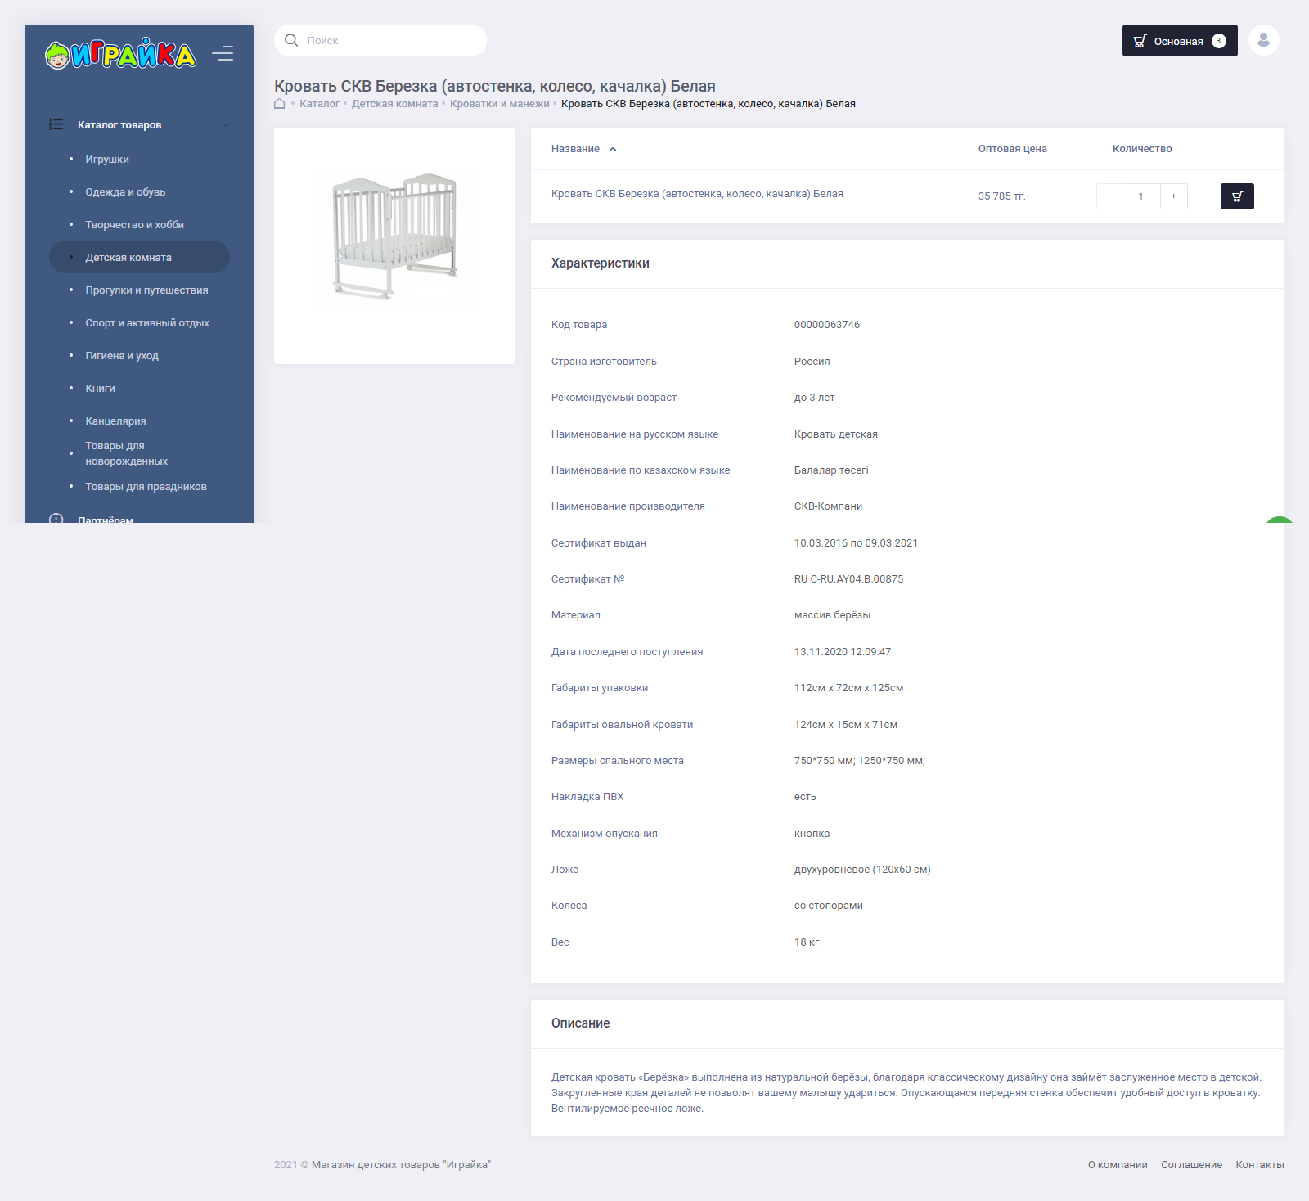Click the catalog list icon in sidebar

[56, 124]
